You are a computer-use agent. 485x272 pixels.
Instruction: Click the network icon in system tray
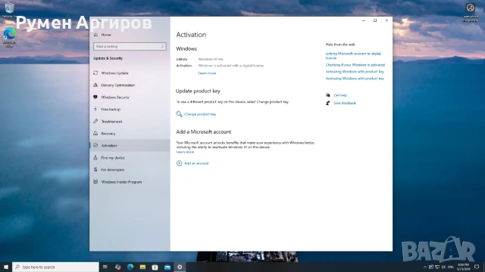click(437, 267)
